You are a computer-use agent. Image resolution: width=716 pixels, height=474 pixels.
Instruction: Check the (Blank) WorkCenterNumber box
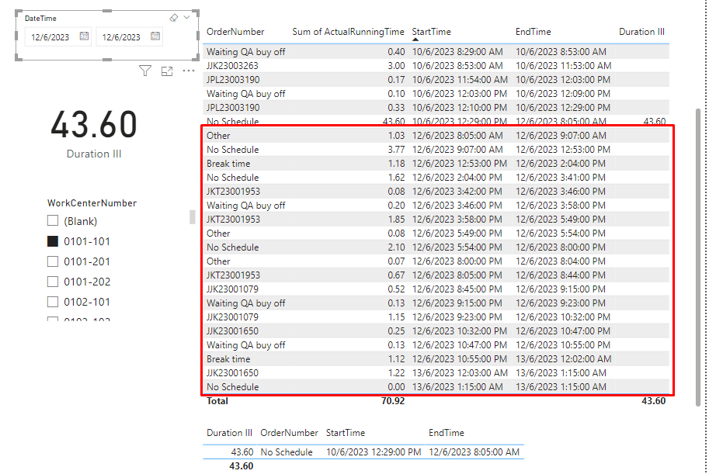(53, 221)
